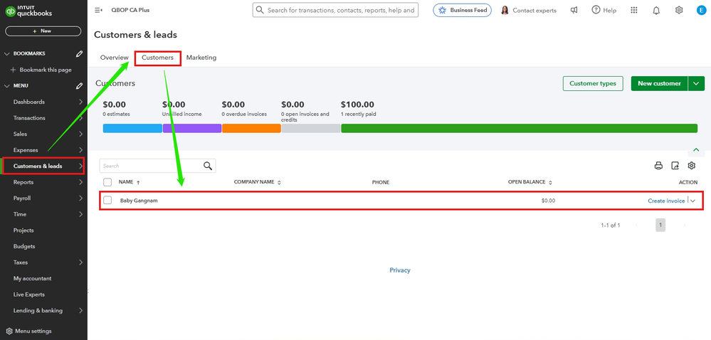Click the green recently paid bar

click(x=519, y=128)
